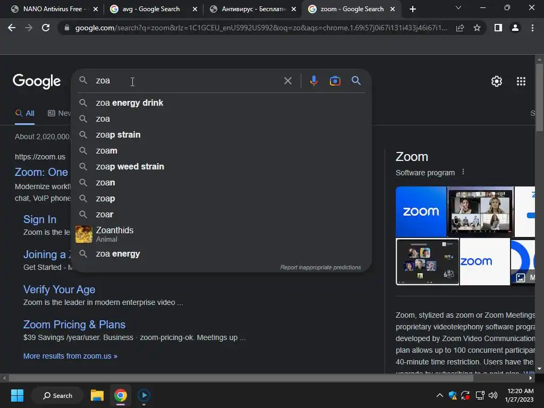Open the white Zoom logo thumbnail
Image resolution: width=544 pixels, height=408 pixels.
[x=485, y=261]
